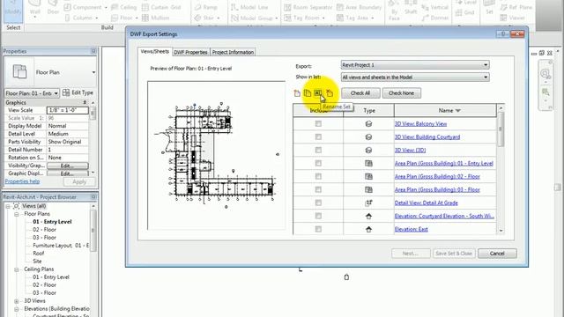
Task: Open the Show in list dropdown
Action: tap(415, 77)
